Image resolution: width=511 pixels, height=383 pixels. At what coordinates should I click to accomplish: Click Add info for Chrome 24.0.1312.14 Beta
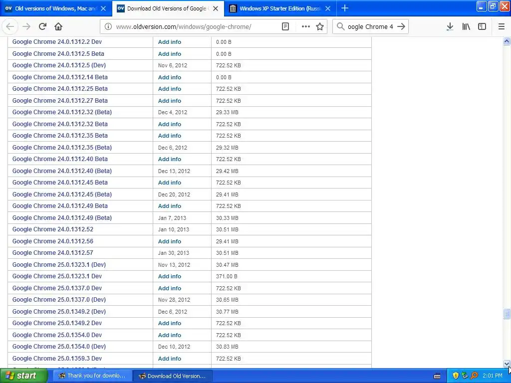pos(170,77)
